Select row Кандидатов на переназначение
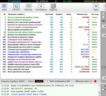This screenshot has height=96, width=106. (x=50, y=59)
